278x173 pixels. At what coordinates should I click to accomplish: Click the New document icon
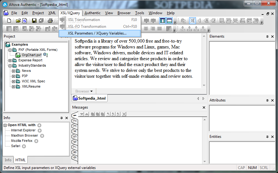[9, 21]
